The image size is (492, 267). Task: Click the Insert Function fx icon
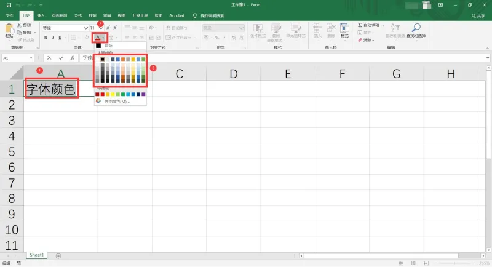(x=72, y=58)
